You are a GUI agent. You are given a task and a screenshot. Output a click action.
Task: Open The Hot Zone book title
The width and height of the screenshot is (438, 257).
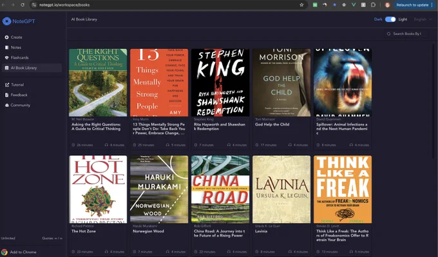point(84,231)
